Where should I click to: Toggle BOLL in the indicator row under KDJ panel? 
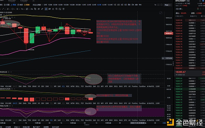pos(78,86)
